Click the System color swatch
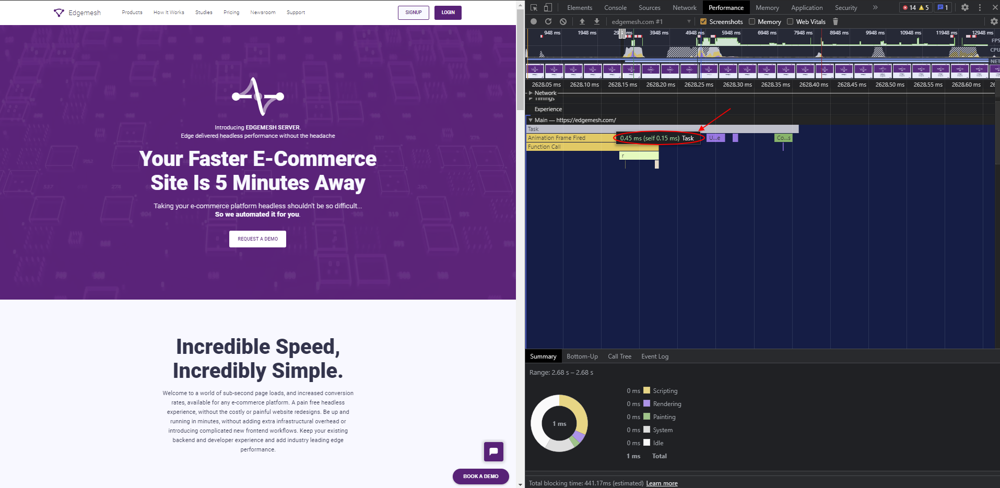Image resolution: width=1000 pixels, height=488 pixels. (647, 430)
